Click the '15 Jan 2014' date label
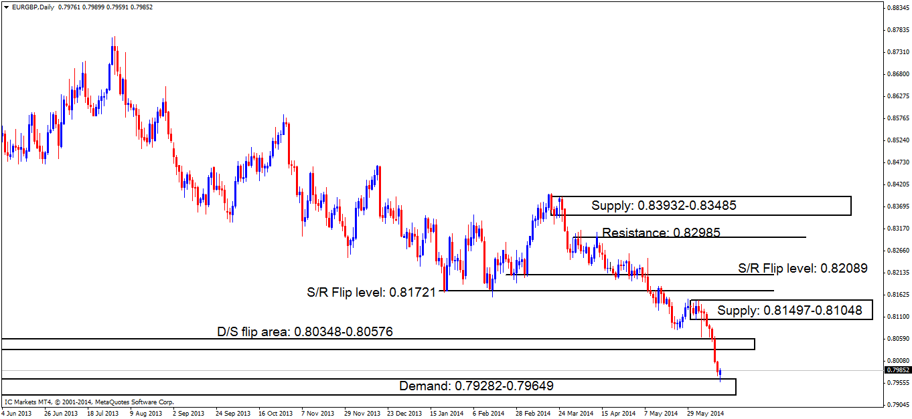This screenshot has width=912, height=419. [447, 413]
